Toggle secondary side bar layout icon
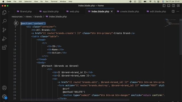 tap(173, 6)
